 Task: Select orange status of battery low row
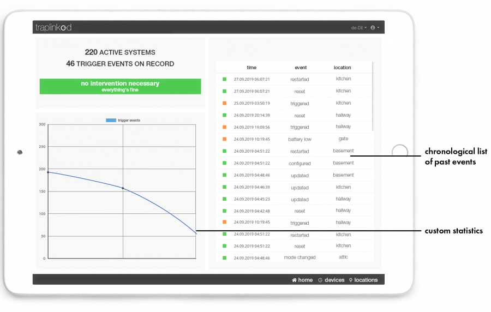tap(225, 139)
